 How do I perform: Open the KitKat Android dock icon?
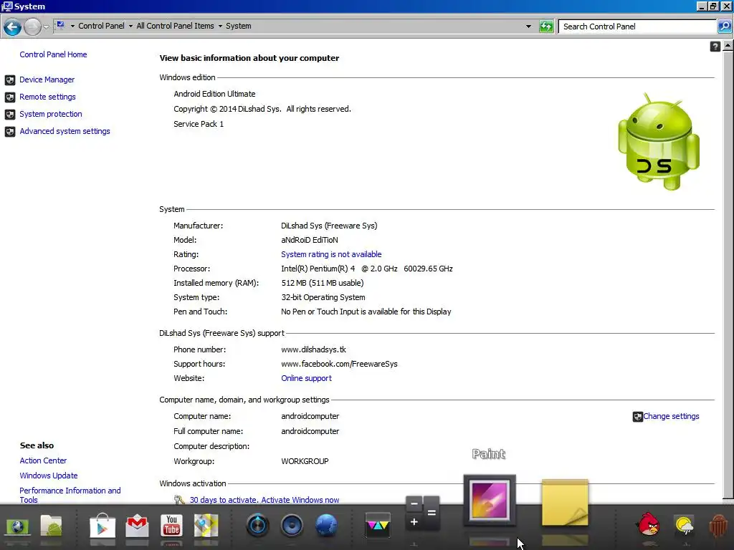click(718, 525)
